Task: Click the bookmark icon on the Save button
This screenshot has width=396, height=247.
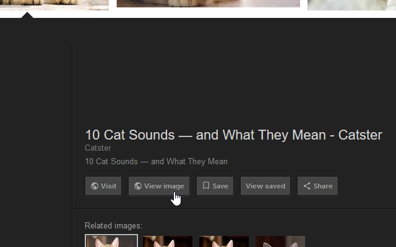Action: (206, 186)
